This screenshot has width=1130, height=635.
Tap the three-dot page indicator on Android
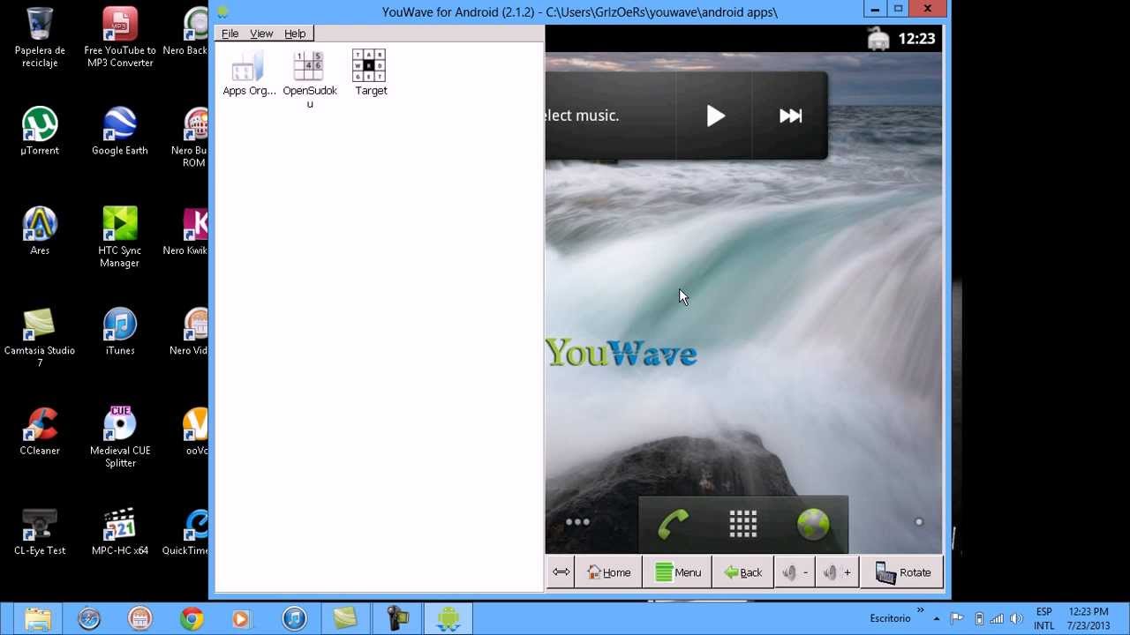pyautogui.click(x=577, y=522)
